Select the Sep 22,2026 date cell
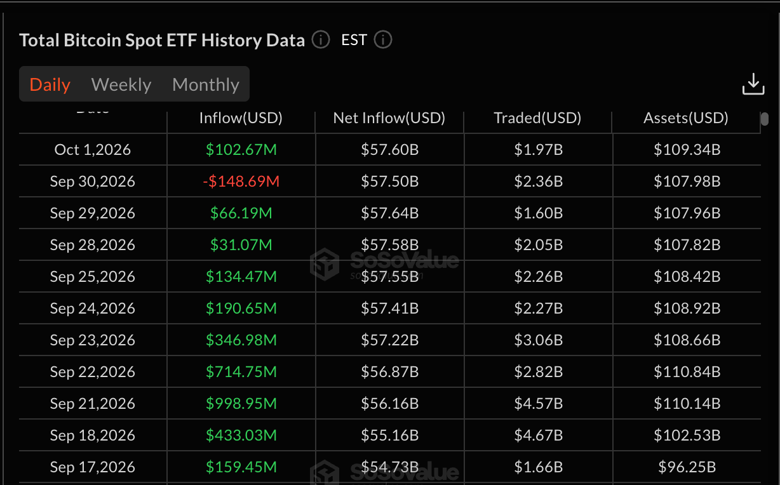 tap(93, 372)
